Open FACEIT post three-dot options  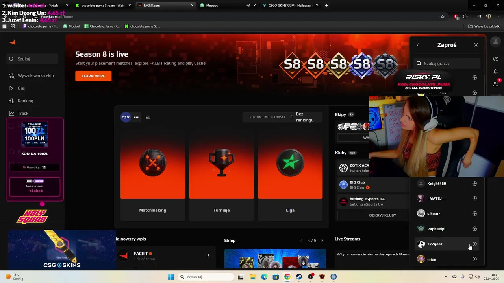pos(208,256)
